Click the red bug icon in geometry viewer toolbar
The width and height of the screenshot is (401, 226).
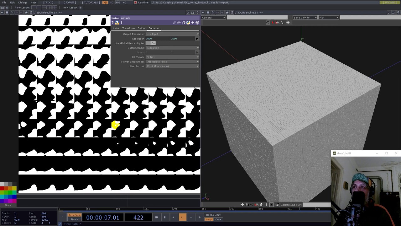tap(273, 23)
